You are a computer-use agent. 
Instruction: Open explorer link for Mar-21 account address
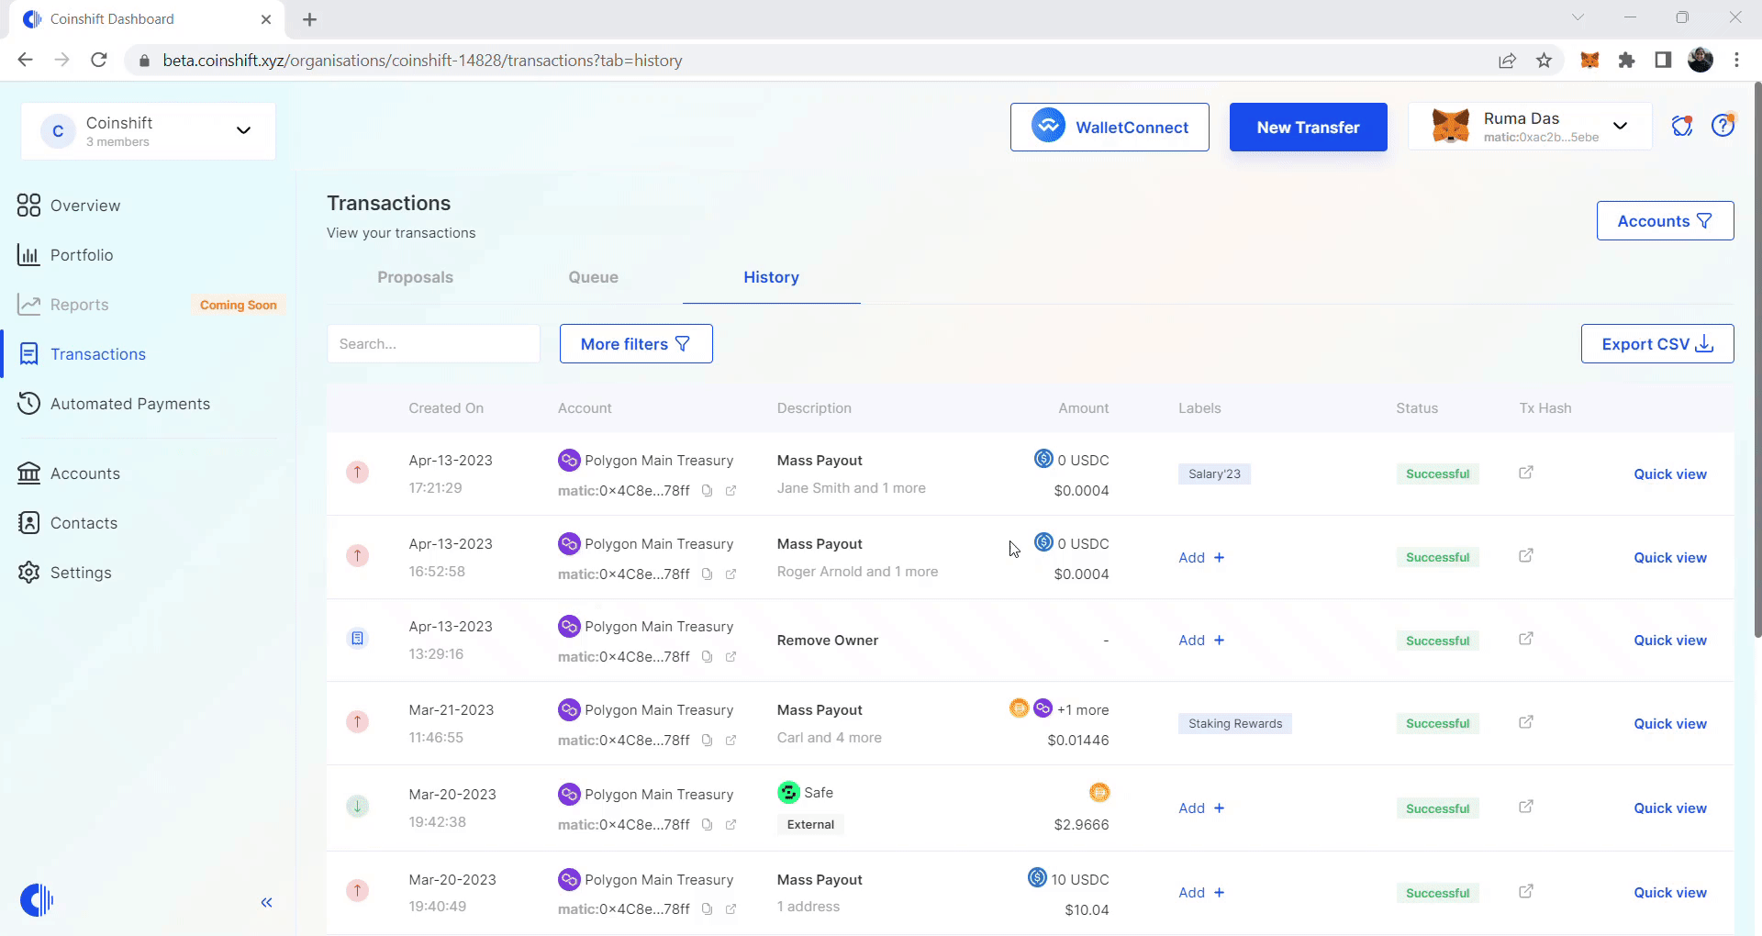pos(730,741)
